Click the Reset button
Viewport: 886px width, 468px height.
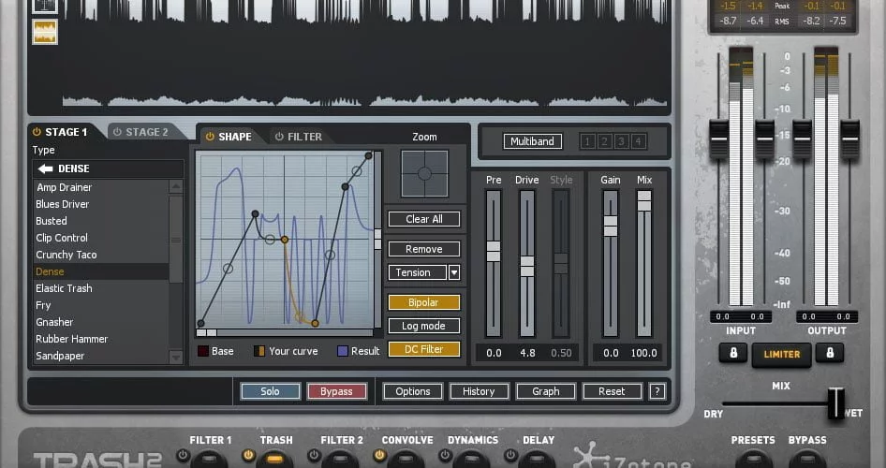click(x=612, y=391)
